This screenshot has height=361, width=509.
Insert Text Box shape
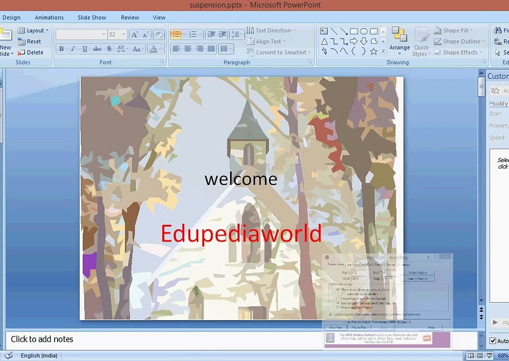(x=324, y=31)
